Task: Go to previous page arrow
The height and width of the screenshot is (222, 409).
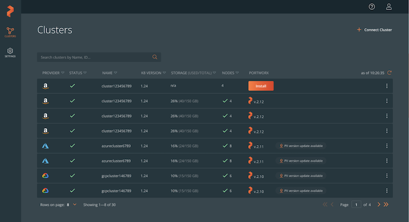Action: (x=332, y=205)
